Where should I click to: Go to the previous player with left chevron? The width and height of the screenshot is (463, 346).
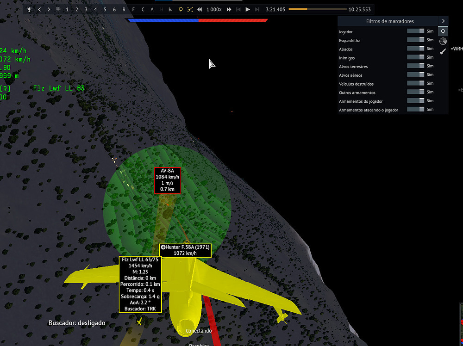(39, 9)
